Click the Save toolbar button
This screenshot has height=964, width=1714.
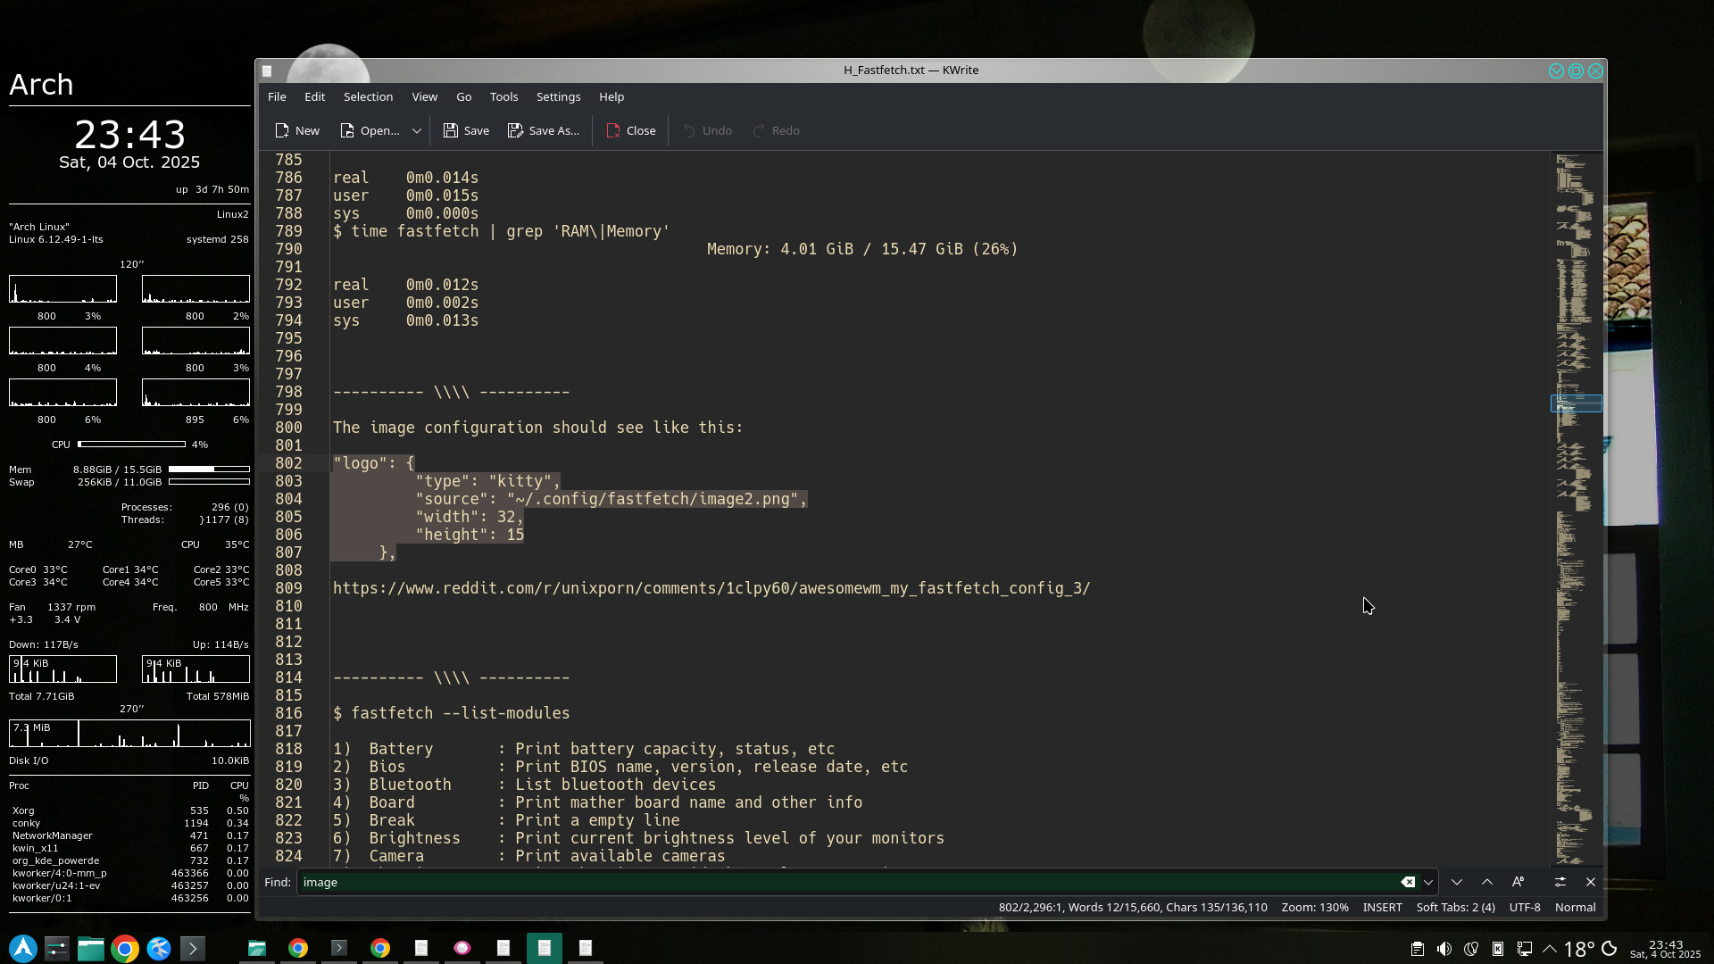pyautogui.click(x=466, y=130)
